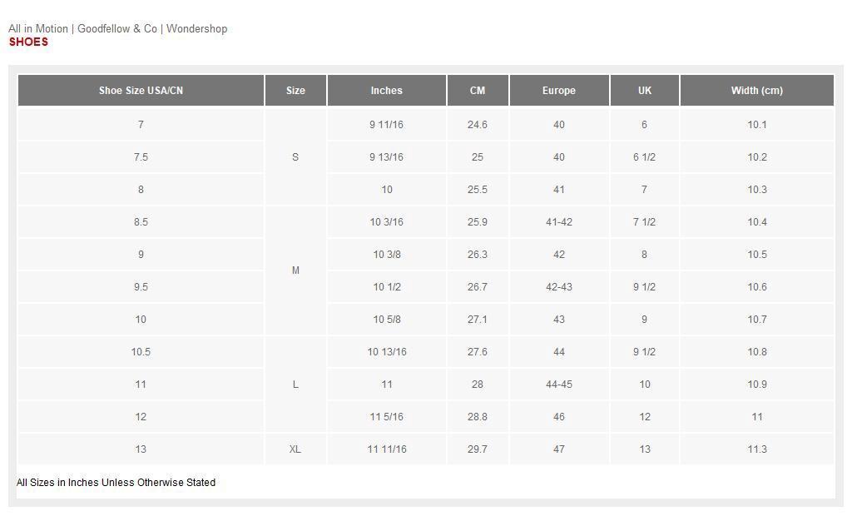Screen dimensions: 852x526
Task: Select the "10 5/8" inches cell
Action: tap(386, 320)
